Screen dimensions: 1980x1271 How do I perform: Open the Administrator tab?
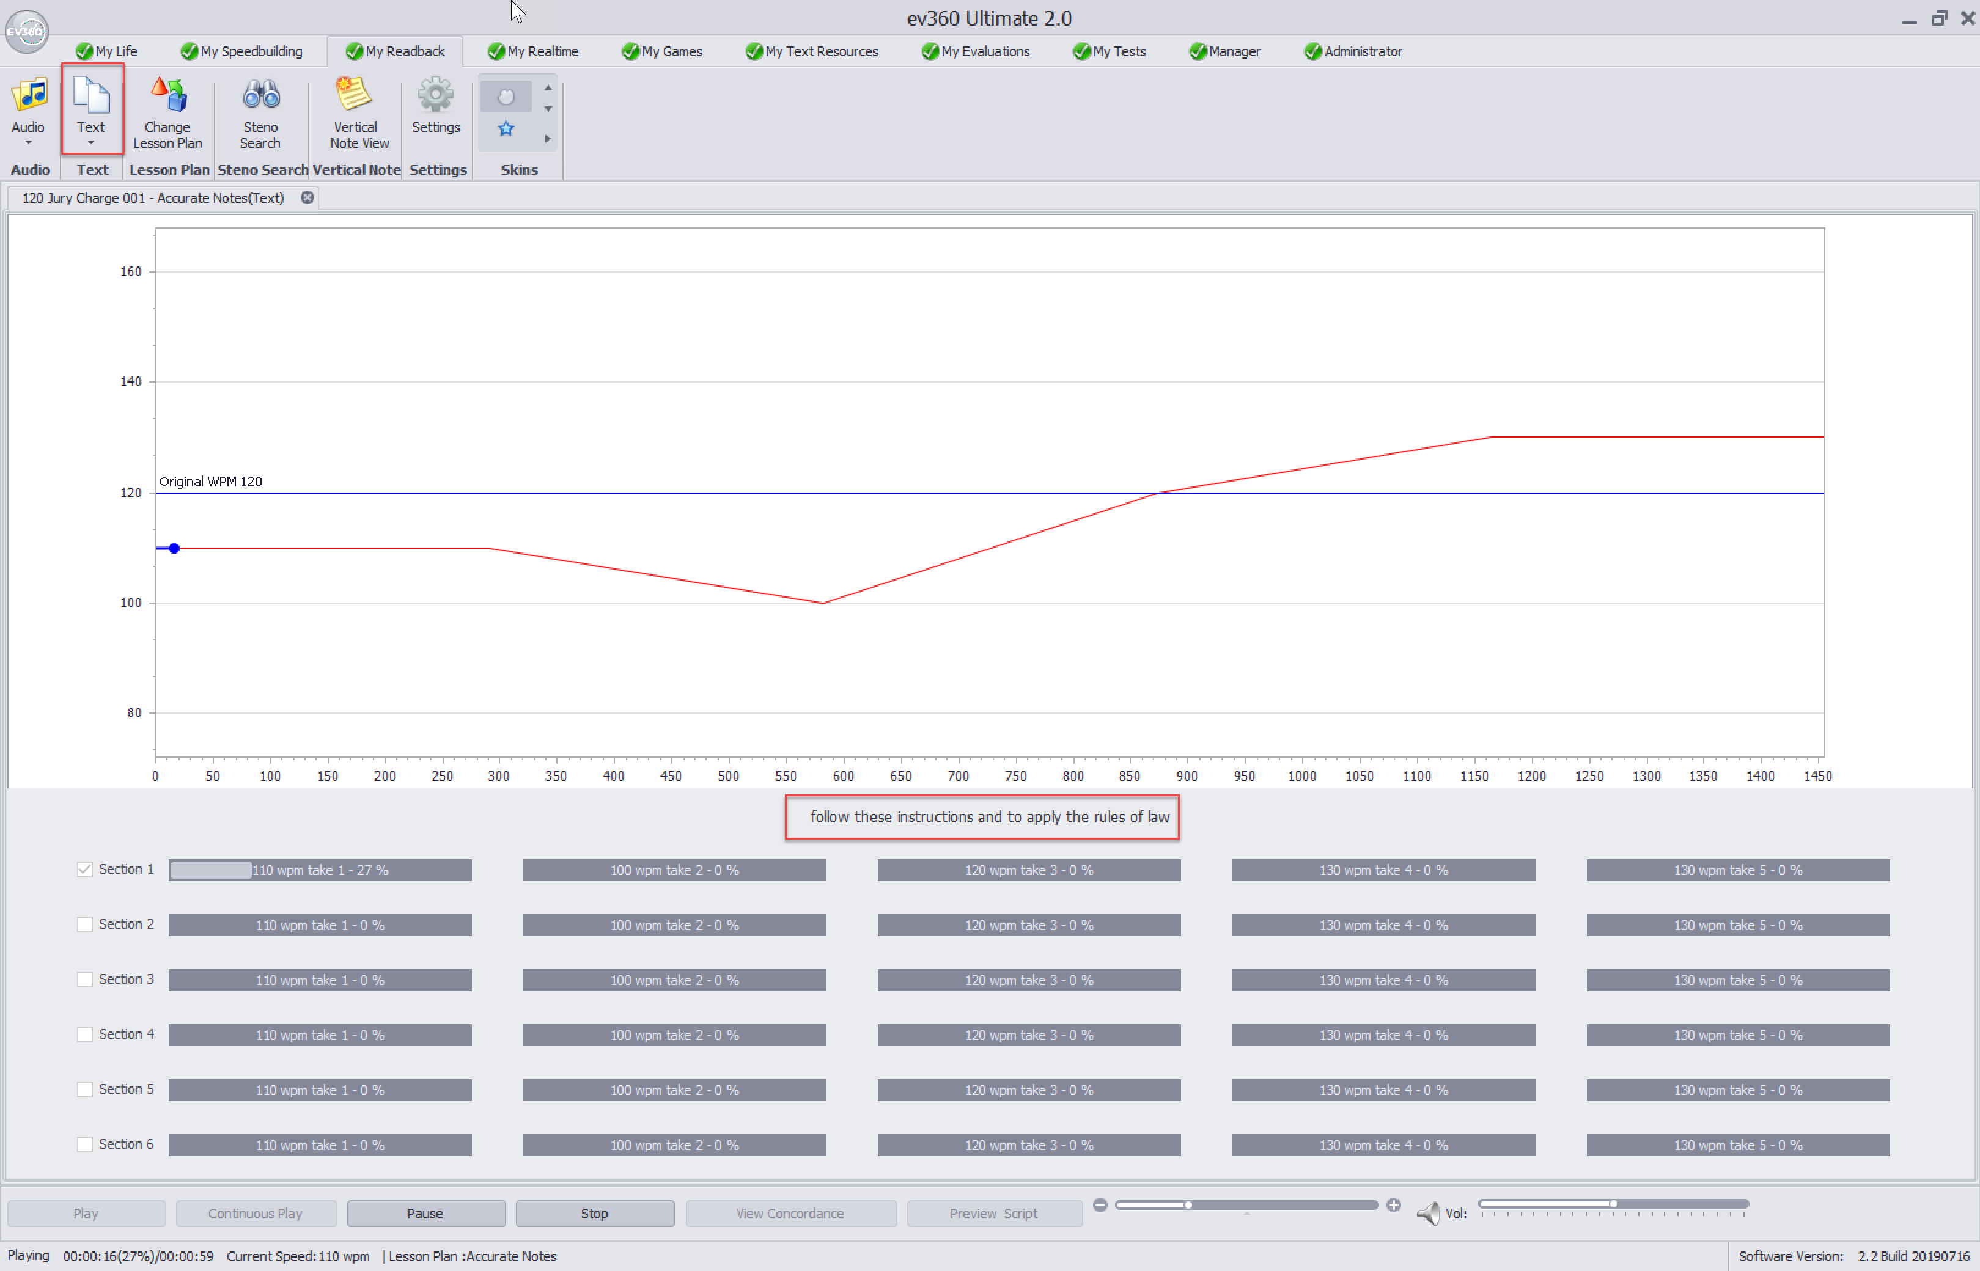pyautogui.click(x=1353, y=51)
